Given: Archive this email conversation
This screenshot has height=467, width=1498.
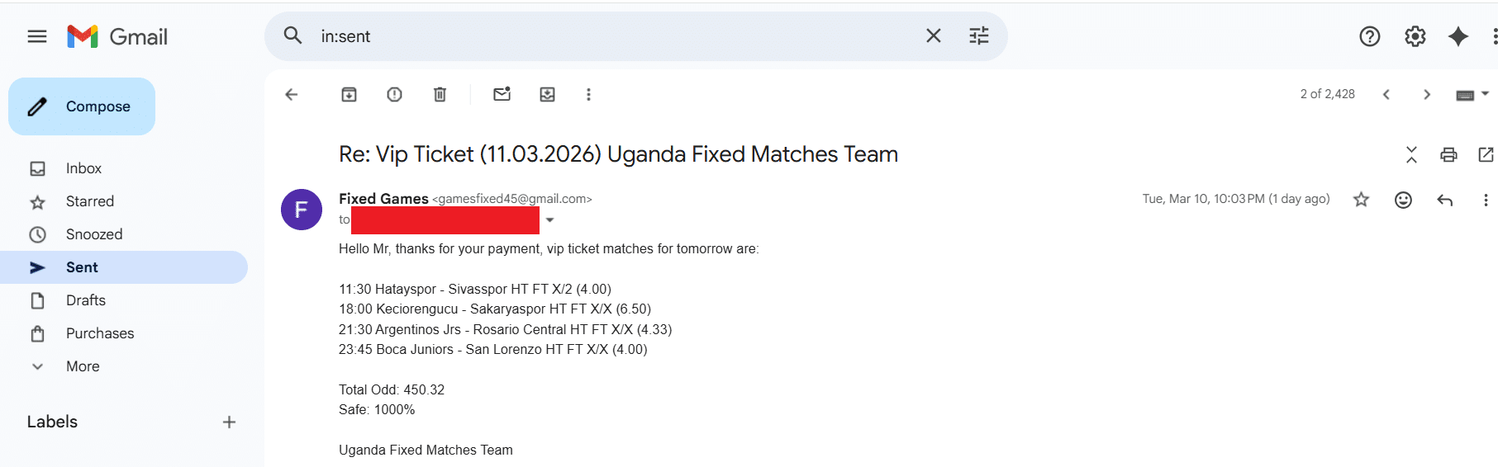Looking at the screenshot, I should pyautogui.click(x=349, y=95).
